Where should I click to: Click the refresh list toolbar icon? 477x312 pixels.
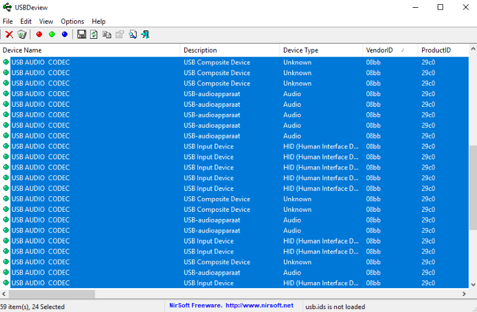(94, 35)
